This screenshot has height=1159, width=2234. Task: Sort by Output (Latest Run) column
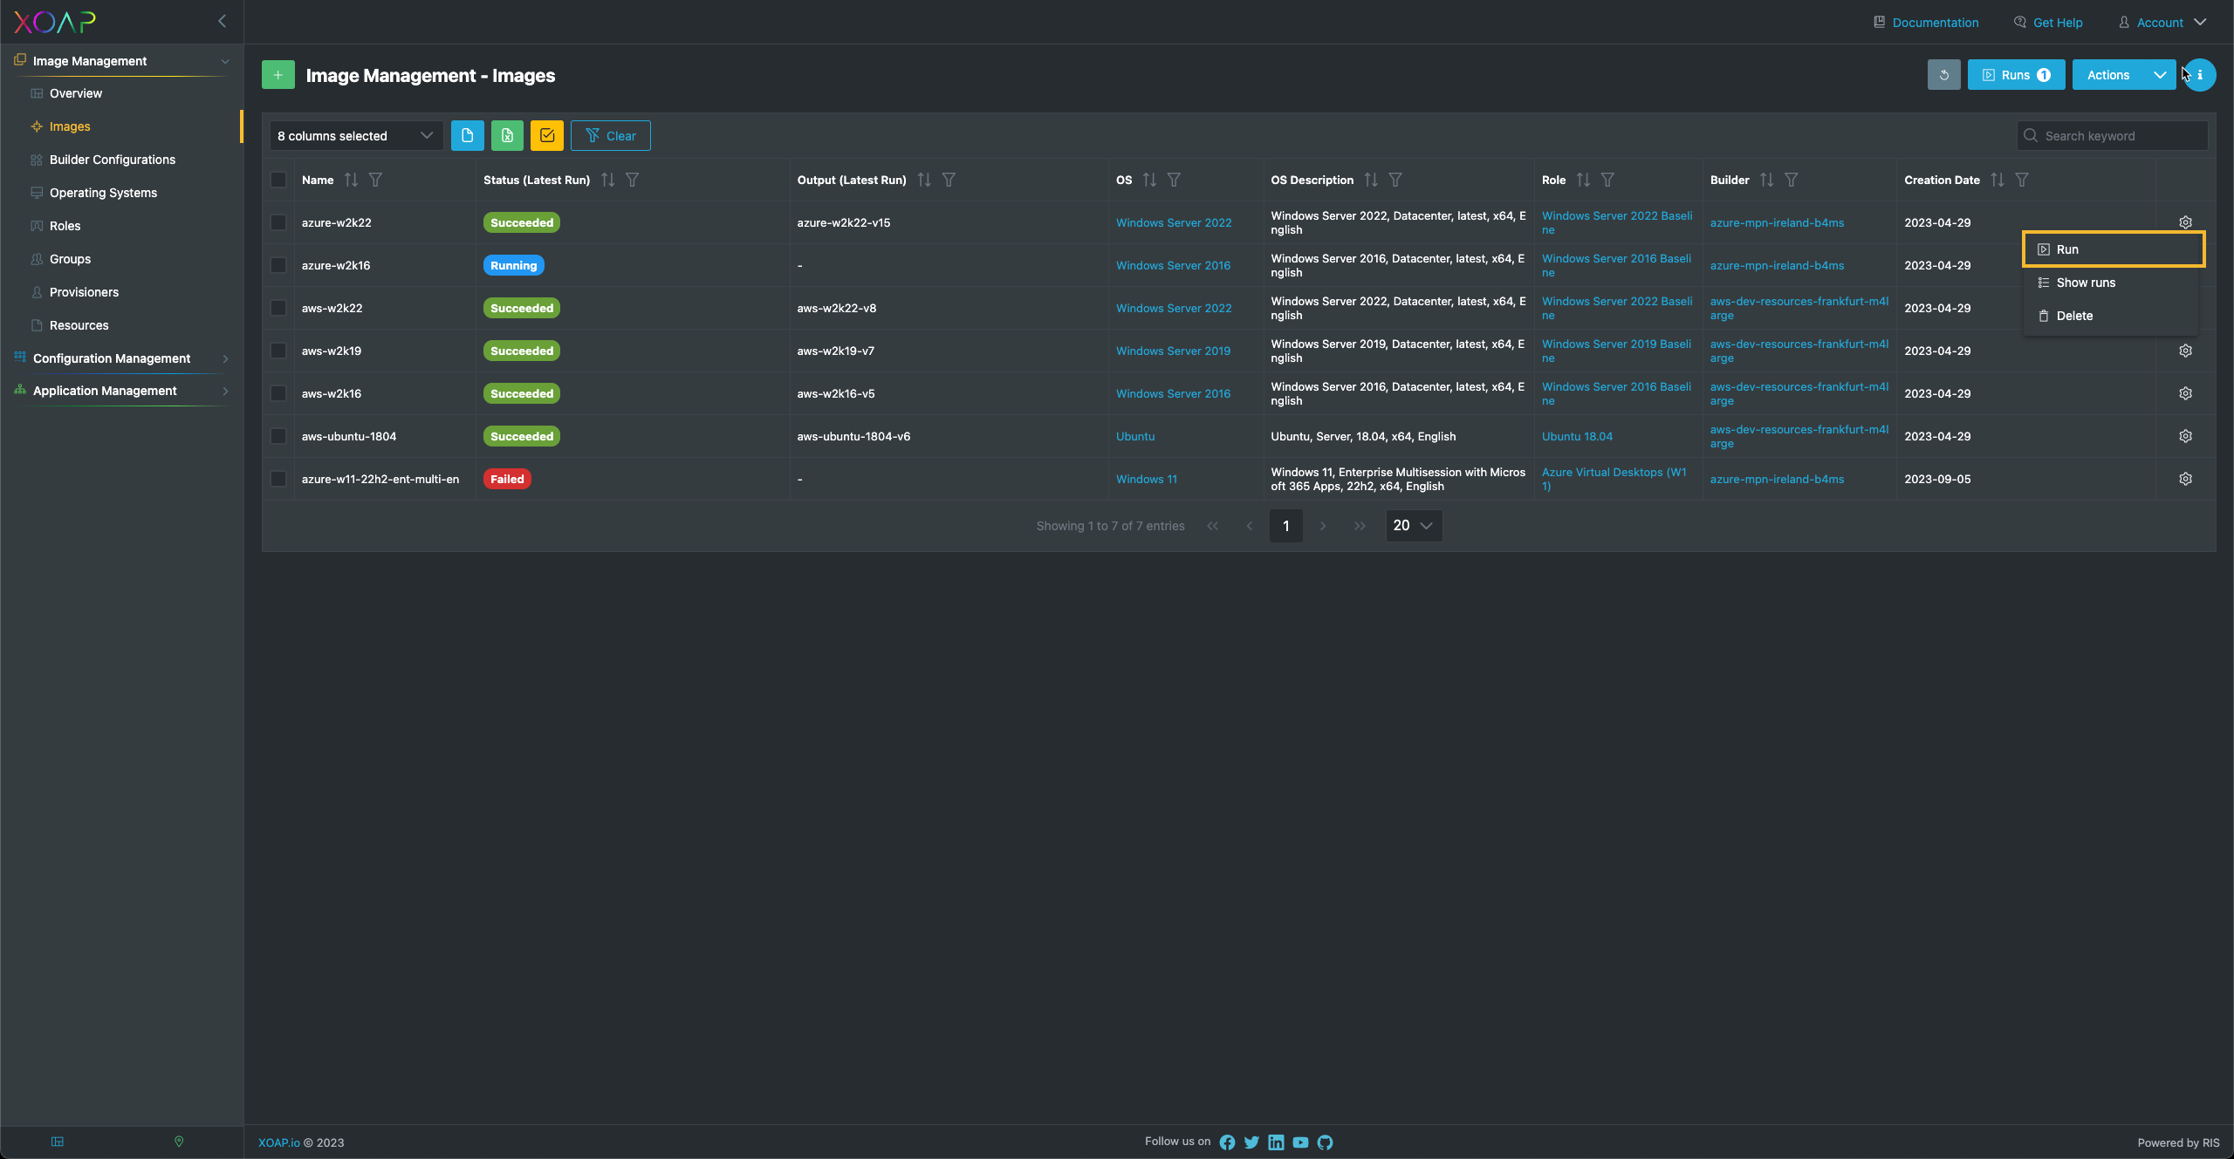click(x=924, y=180)
